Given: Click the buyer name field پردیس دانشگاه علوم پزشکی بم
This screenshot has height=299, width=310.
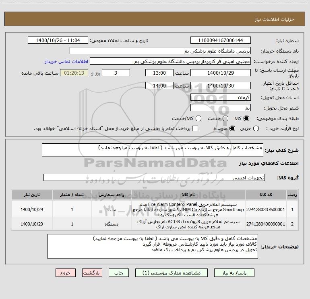Looking at the screenshot, I should (160, 51).
